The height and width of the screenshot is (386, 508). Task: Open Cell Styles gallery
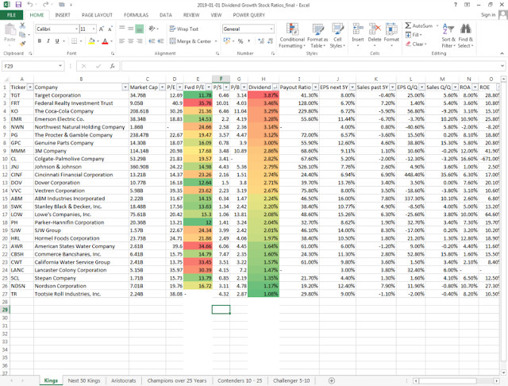coord(337,36)
